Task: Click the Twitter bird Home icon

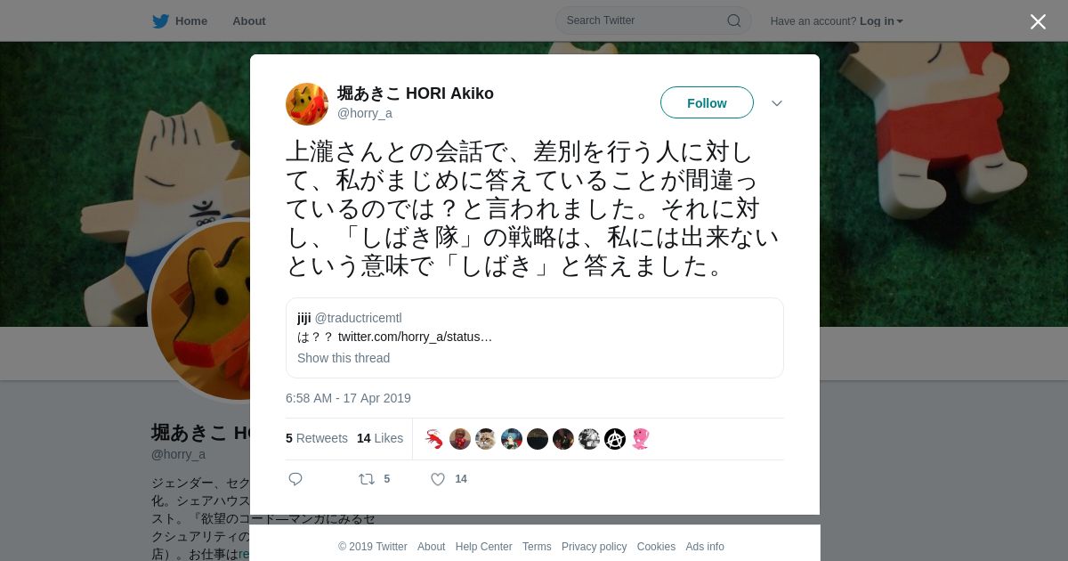Action: click(160, 20)
